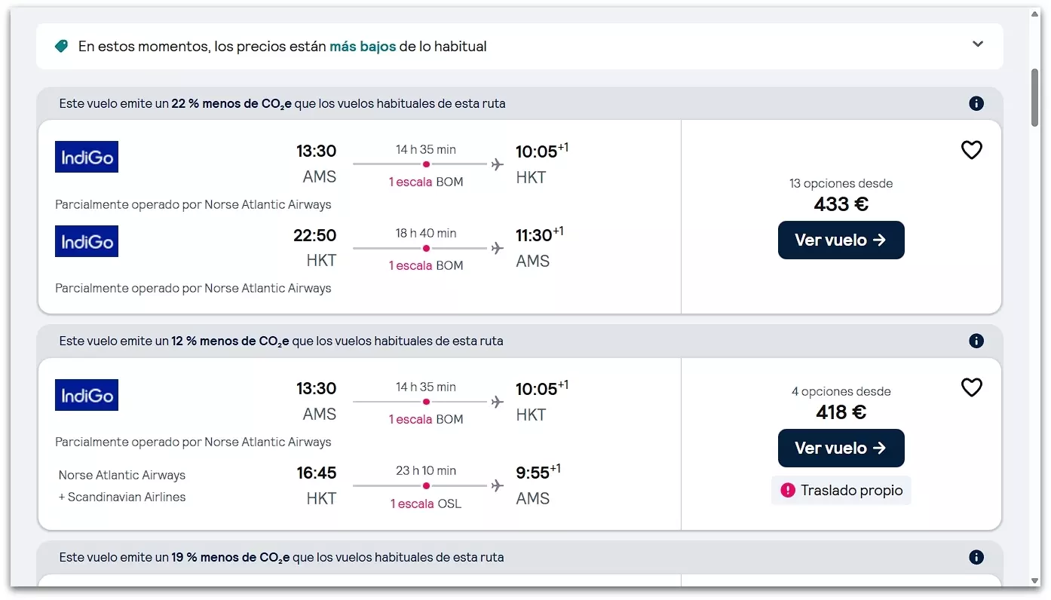Click the 18 h 40 min return leg
The width and height of the screenshot is (1051, 600).
426,234
